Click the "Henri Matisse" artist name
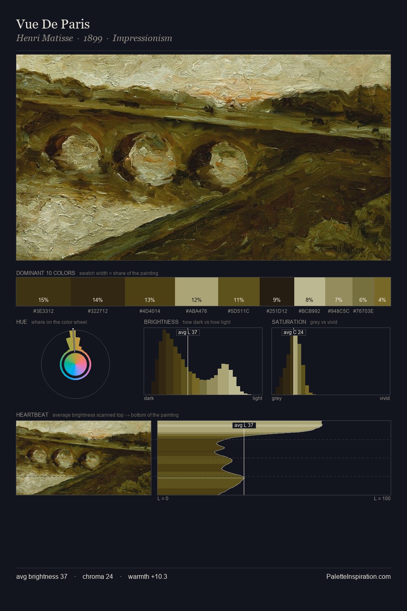The image size is (407, 611). (x=44, y=38)
